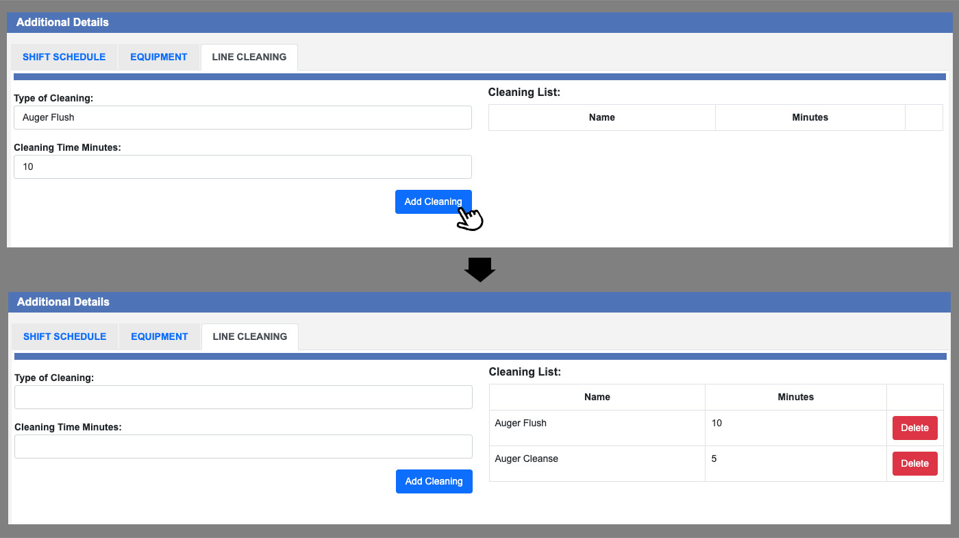Image resolution: width=959 pixels, height=538 pixels.
Task: Switch to Equipment tab in lower panel
Action: [x=160, y=337]
